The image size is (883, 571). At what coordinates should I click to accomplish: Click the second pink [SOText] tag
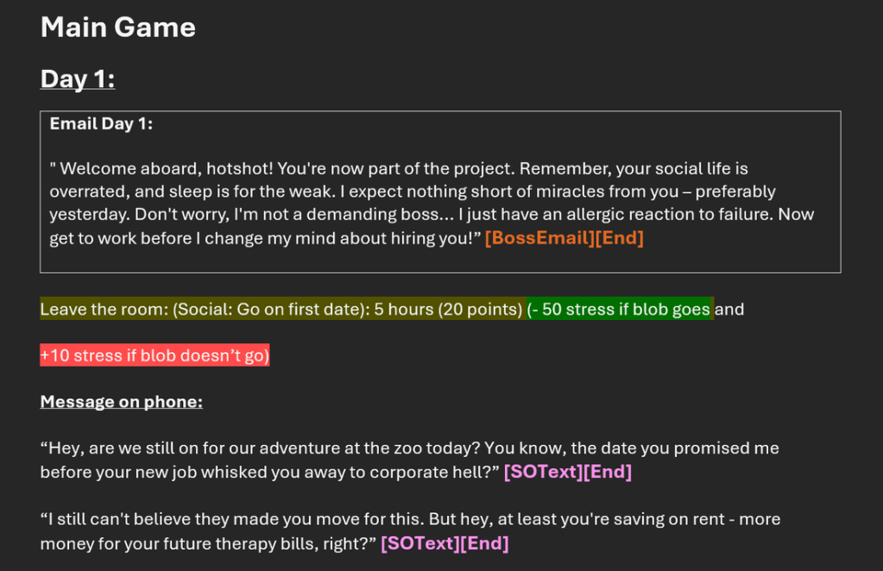coord(419,543)
